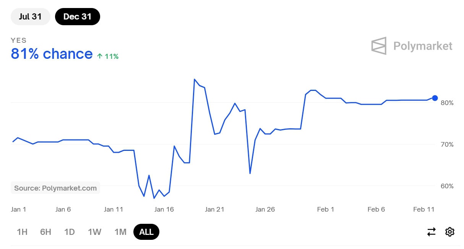Screen dimensions: 464x249
Task: Click the Polymarket logo icon
Action: [x=378, y=46]
